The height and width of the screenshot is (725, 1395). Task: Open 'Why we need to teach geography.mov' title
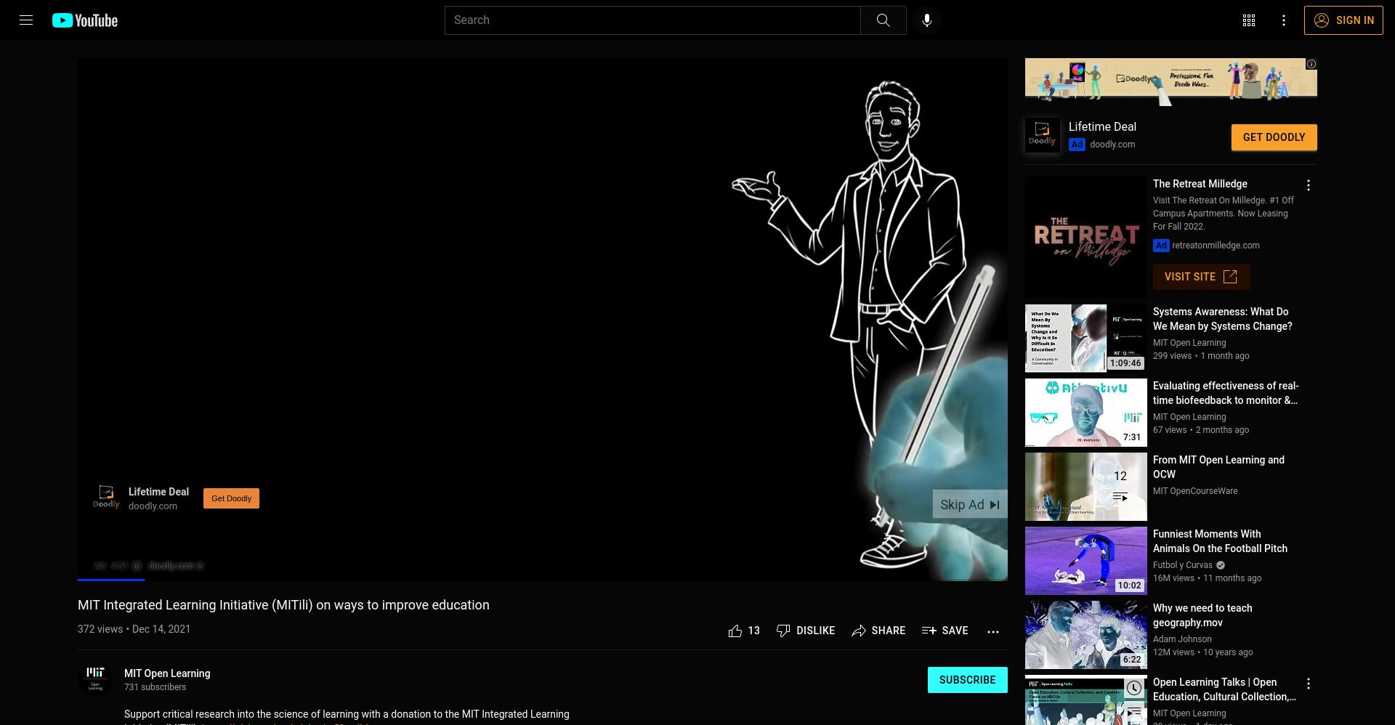tap(1203, 615)
